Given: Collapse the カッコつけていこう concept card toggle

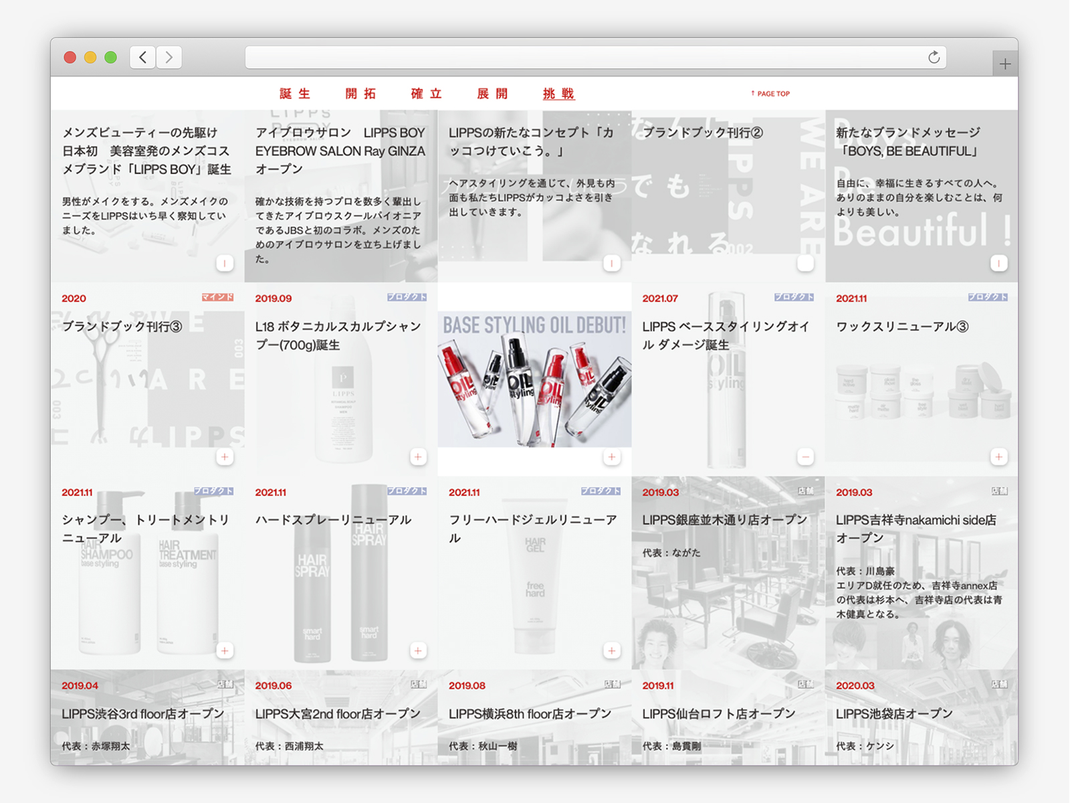Looking at the screenshot, I should tap(612, 263).
